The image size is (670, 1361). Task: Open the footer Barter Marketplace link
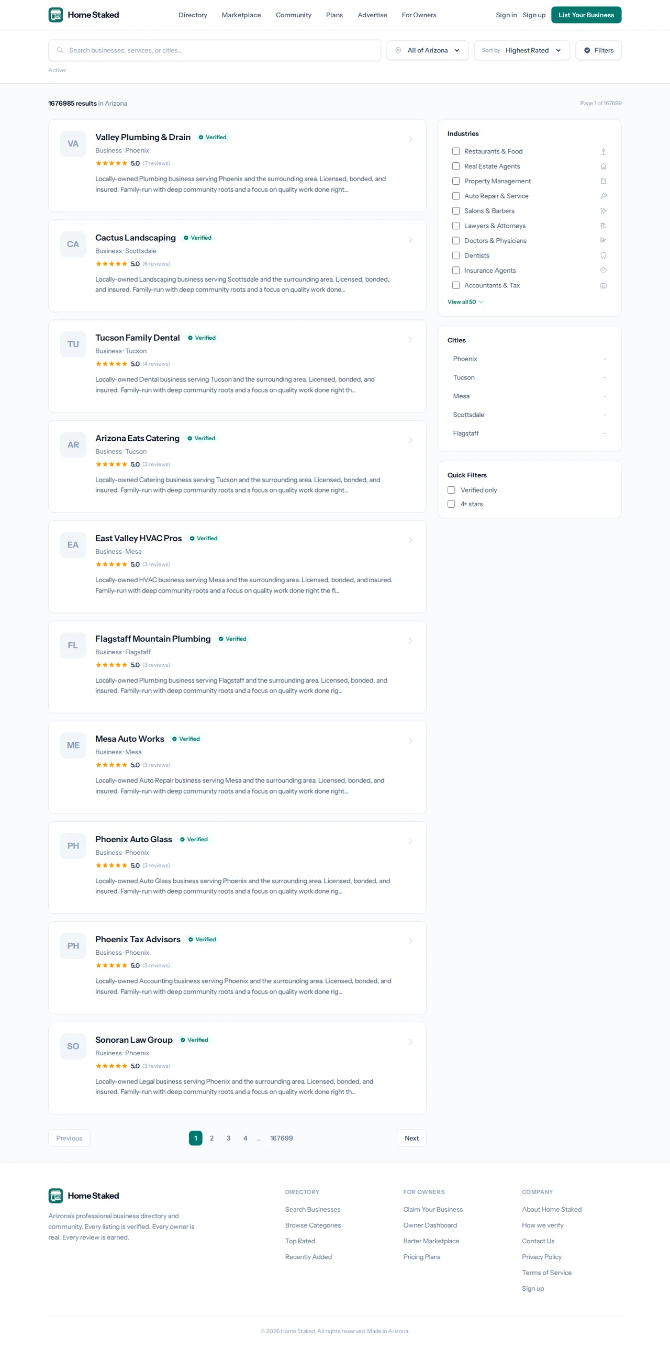click(431, 1241)
